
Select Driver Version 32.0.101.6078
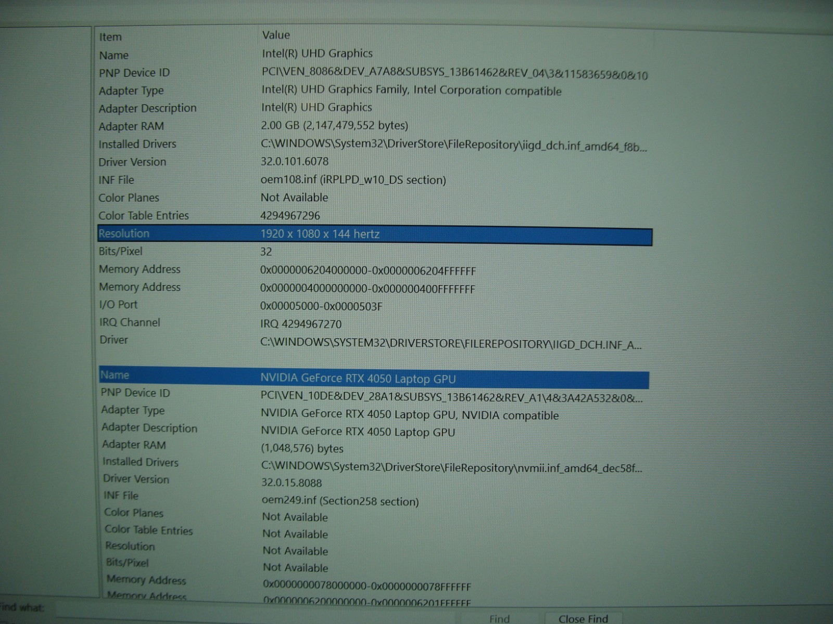(295, 161)
